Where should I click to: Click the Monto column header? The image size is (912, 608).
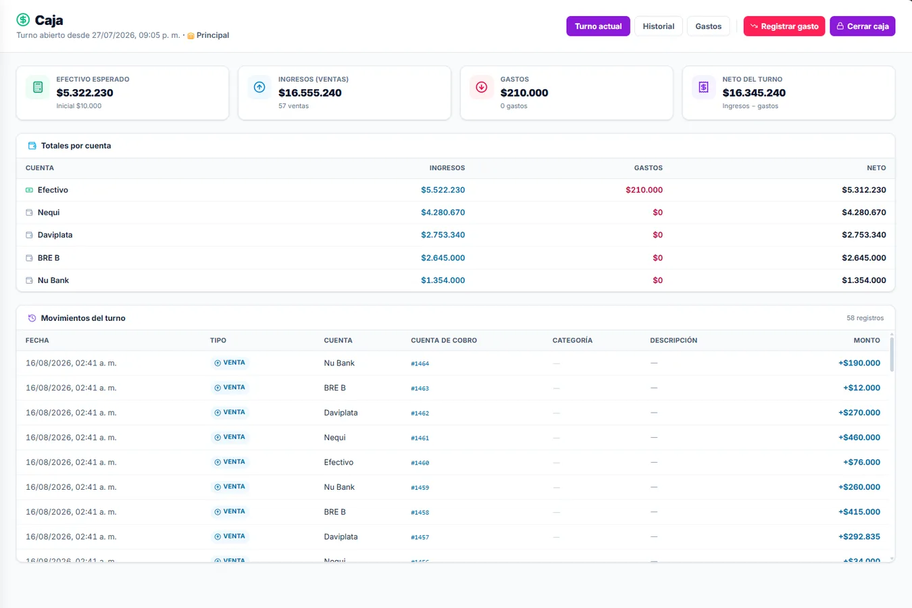pyautogui.click(x=867, y=340)
